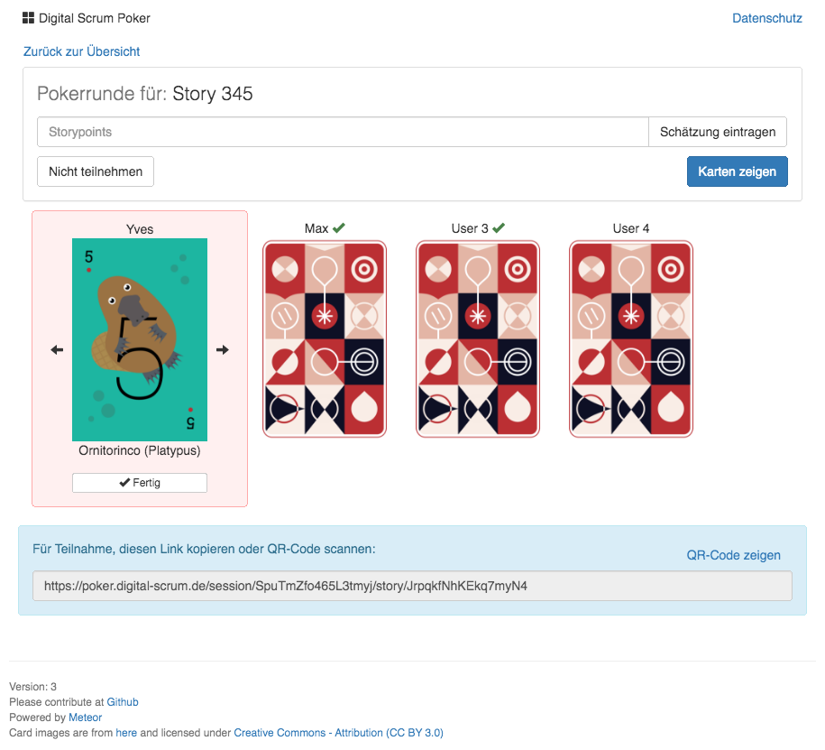Open the Datenschutz page

(x=766, y=18)
